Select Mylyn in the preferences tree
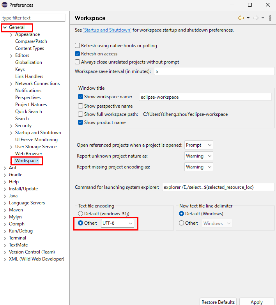276x305 pixels. click(x=15, y=217)
